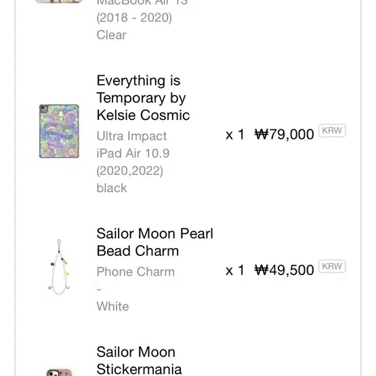Open the Stickermania phone case thumbnail
This screenshot has width=376, height=376.
pyautogui.click(x=59, y=372)
